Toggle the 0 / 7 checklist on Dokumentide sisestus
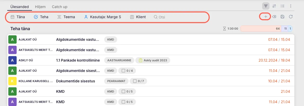 [x=138, y=81]
